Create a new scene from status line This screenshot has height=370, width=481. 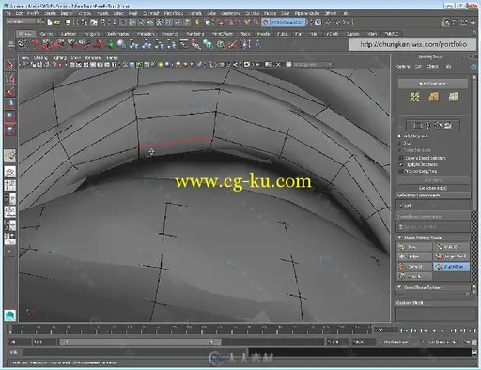click(x=49, y=23)
